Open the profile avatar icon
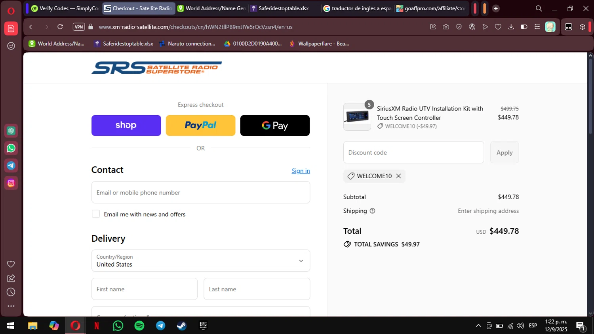The height and width of the screenshot is (334, 594). 550,27
